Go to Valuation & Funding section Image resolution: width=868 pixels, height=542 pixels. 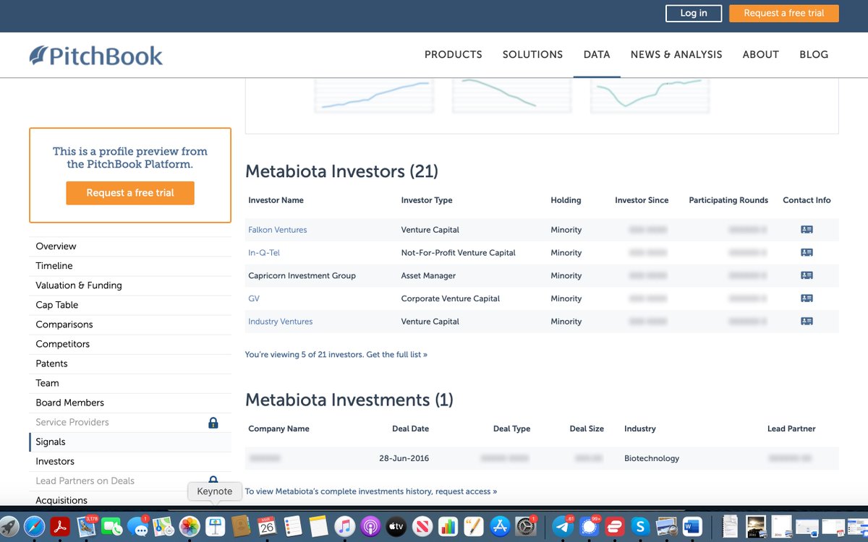coord(79,285)
